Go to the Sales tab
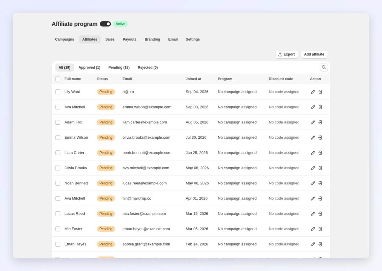The width and height of the screenshot is (382, 271). pyautogui.click(x=110, y=39)
